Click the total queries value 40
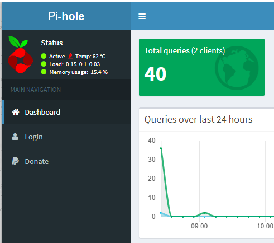Screen dimensions: 274x243 click(155, 74)
